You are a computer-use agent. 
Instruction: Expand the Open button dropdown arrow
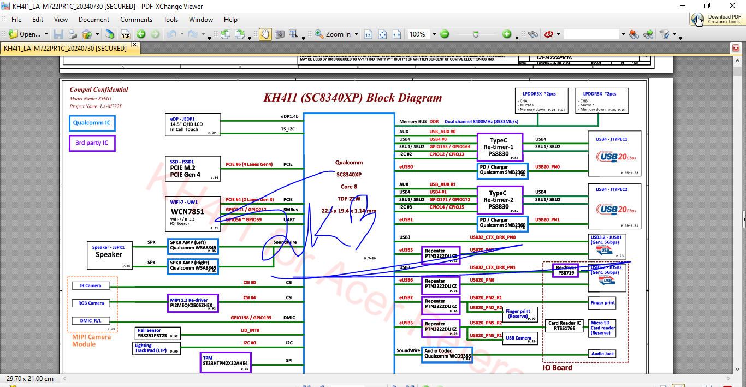pos(46,34)
